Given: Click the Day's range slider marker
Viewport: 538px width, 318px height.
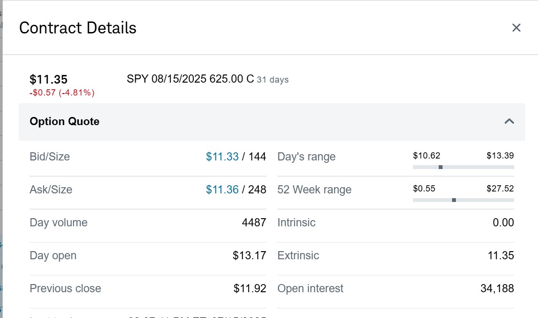Looking at the screenshot, I should coord(441,167).
